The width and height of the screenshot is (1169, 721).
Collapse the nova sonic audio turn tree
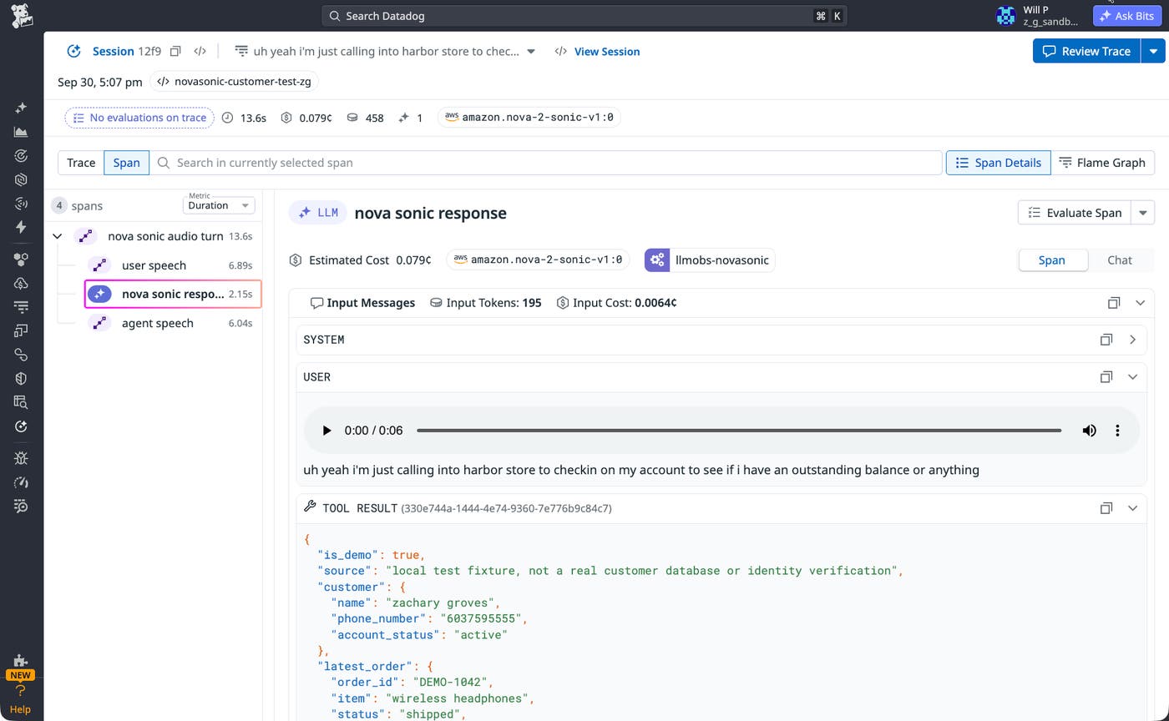(57, 236)
